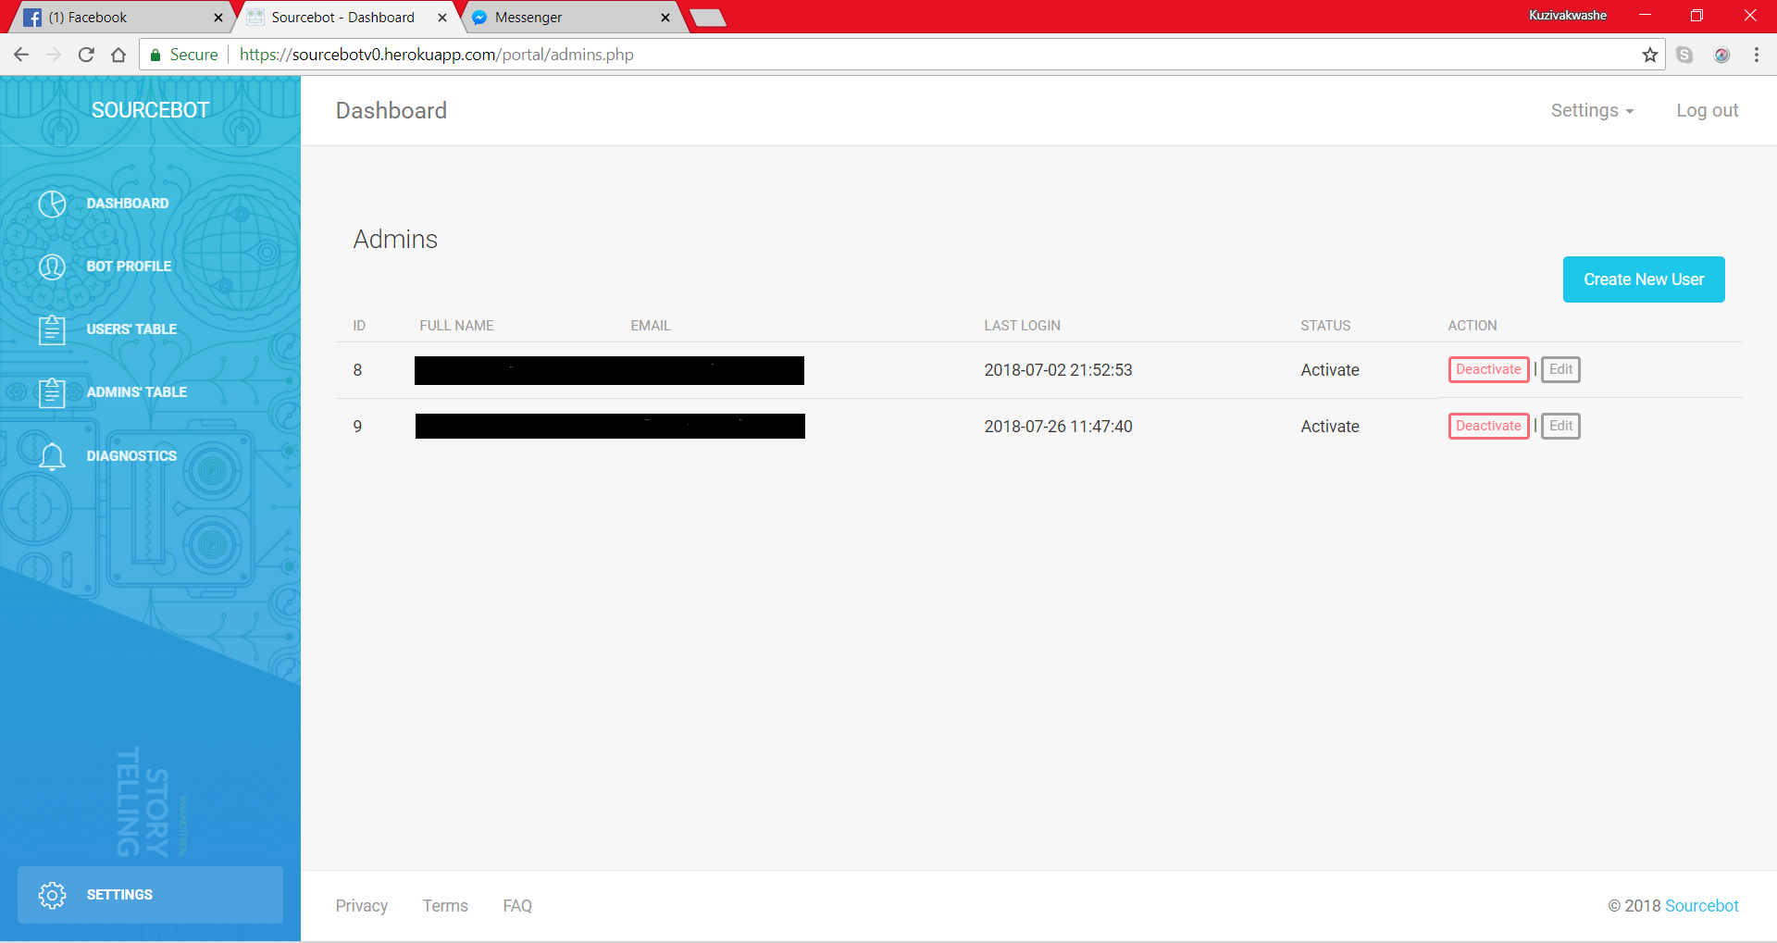Click the ID column header

pos(359,326)
